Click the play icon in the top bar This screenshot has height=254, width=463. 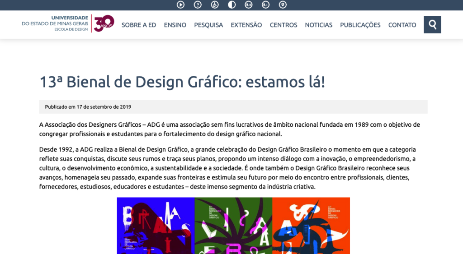tap(180, 5)
